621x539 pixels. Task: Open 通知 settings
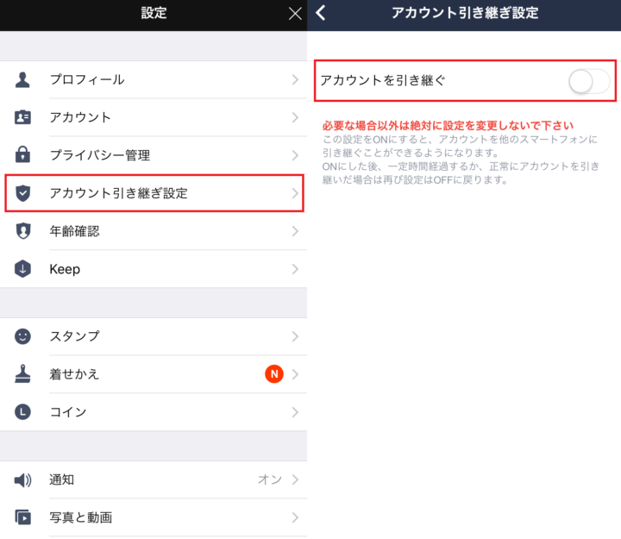[154, 479]
